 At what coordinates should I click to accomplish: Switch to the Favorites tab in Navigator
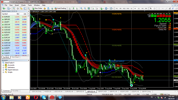tap(15, 91)
